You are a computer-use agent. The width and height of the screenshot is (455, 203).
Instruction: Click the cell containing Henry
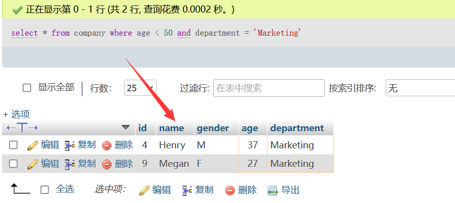175,145
